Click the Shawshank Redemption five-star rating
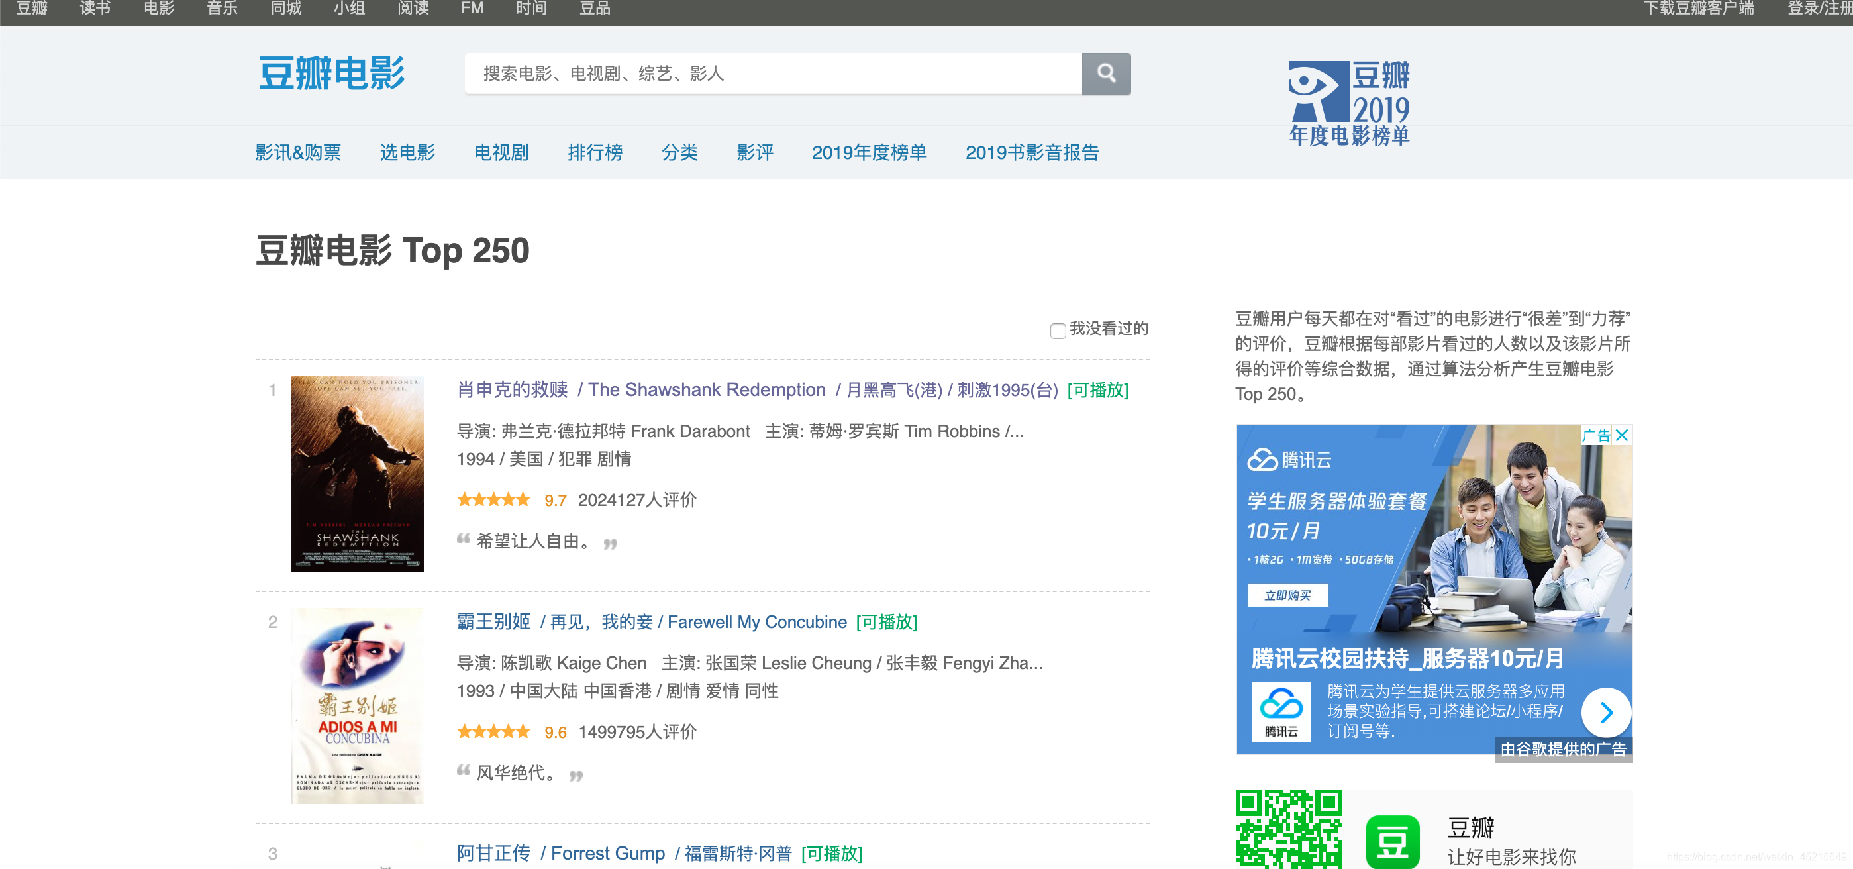The width and height of the screenshot is (1853, 869). coord(493,500)
